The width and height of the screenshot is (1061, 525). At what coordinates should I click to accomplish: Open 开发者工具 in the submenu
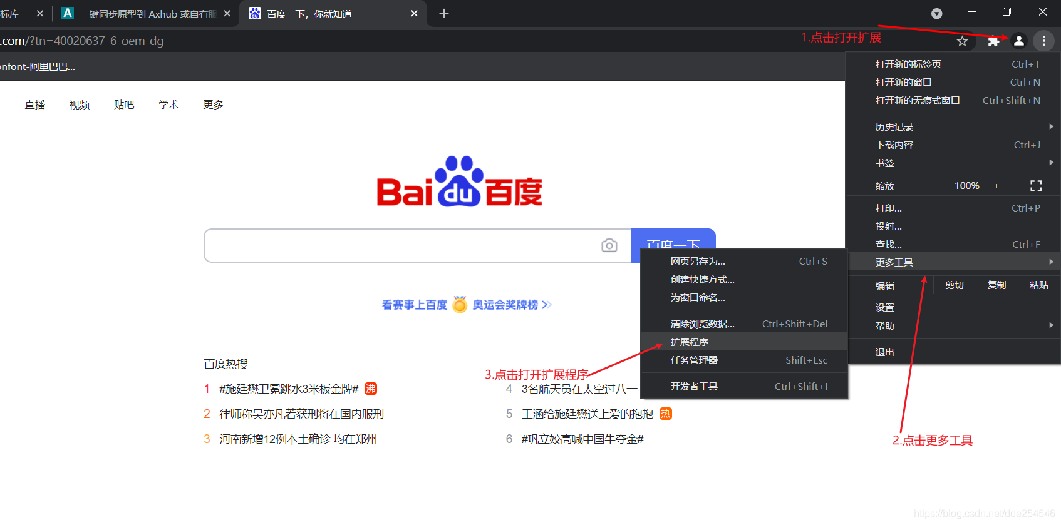744,386
